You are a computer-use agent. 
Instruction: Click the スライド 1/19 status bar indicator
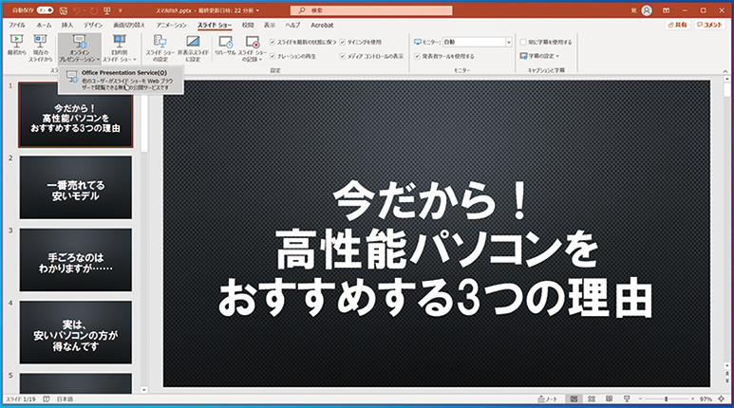point(21,399)
